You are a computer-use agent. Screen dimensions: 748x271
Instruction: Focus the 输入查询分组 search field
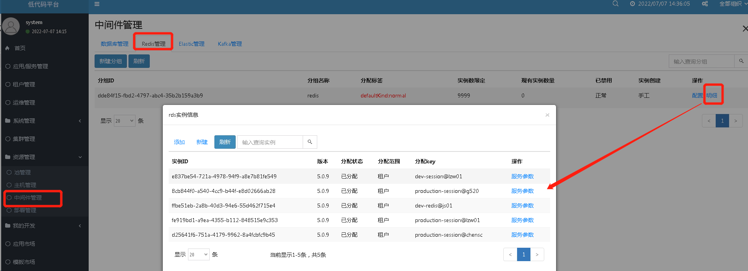701,62
